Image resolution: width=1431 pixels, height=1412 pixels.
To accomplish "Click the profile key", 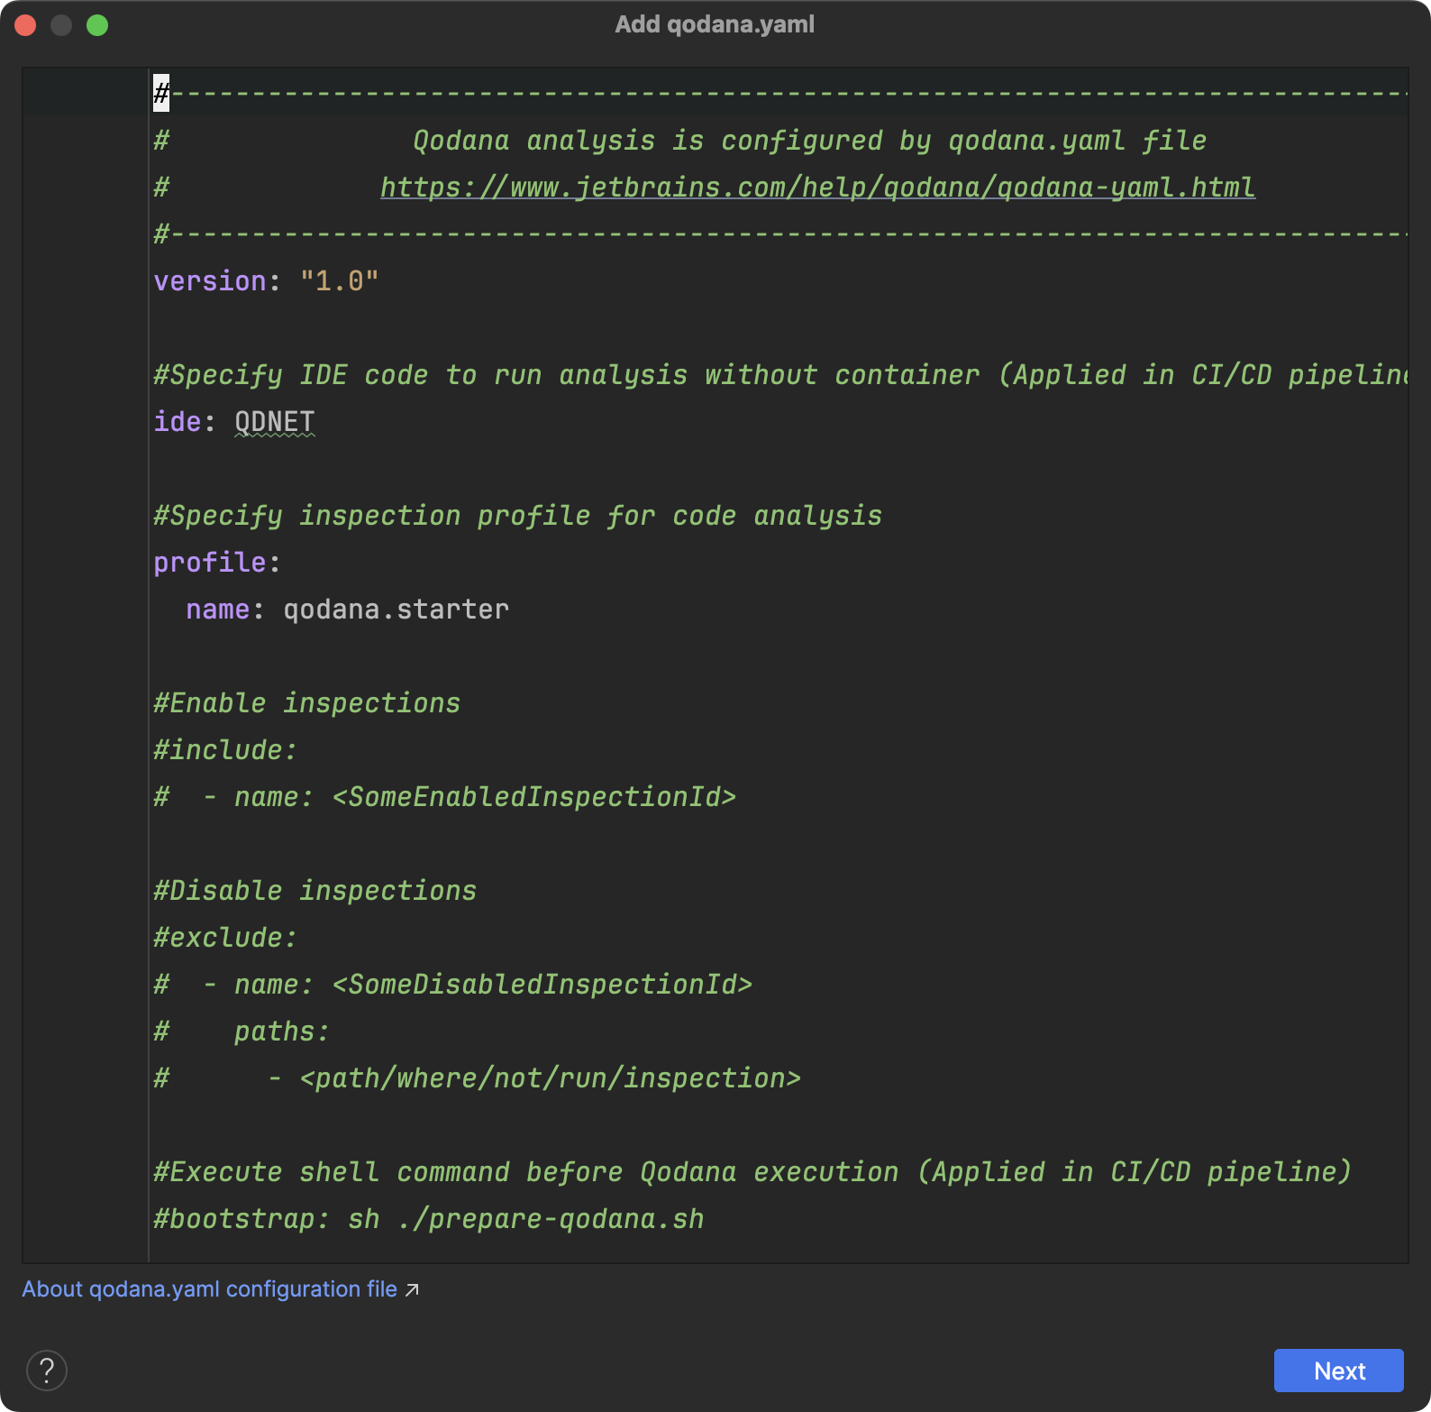I will (x=210, y=563).
